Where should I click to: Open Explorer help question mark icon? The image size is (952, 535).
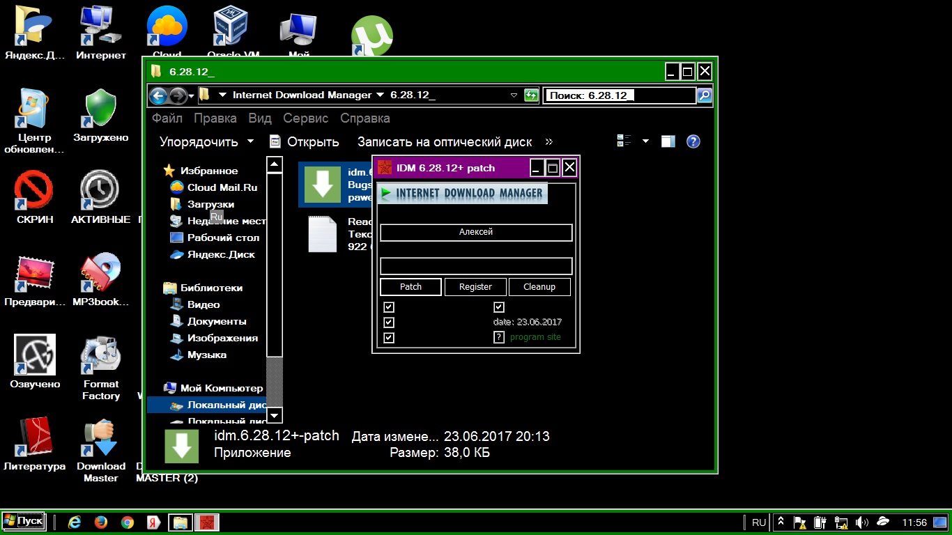click(x=693, y=141)
